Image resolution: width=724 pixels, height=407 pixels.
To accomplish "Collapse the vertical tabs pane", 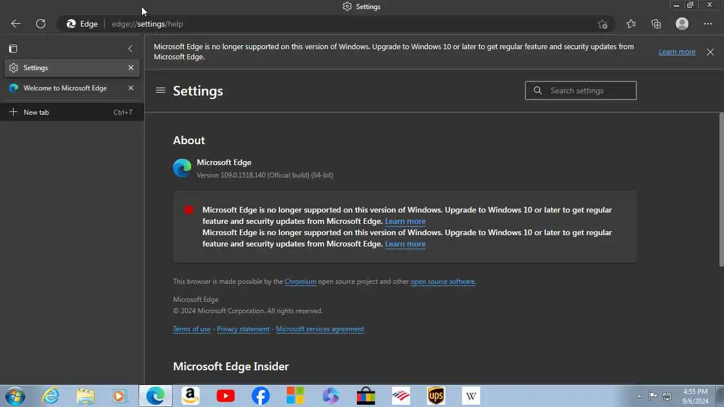I will [131, 49].
